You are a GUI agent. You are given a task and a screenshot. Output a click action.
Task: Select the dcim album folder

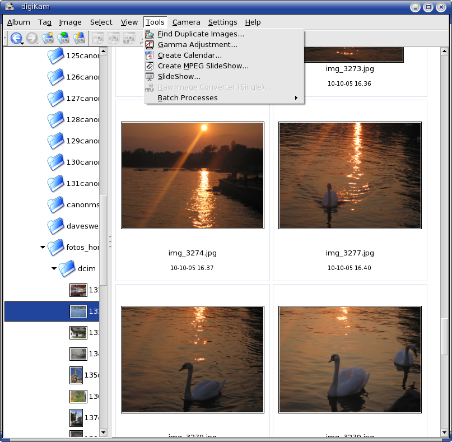77,268
